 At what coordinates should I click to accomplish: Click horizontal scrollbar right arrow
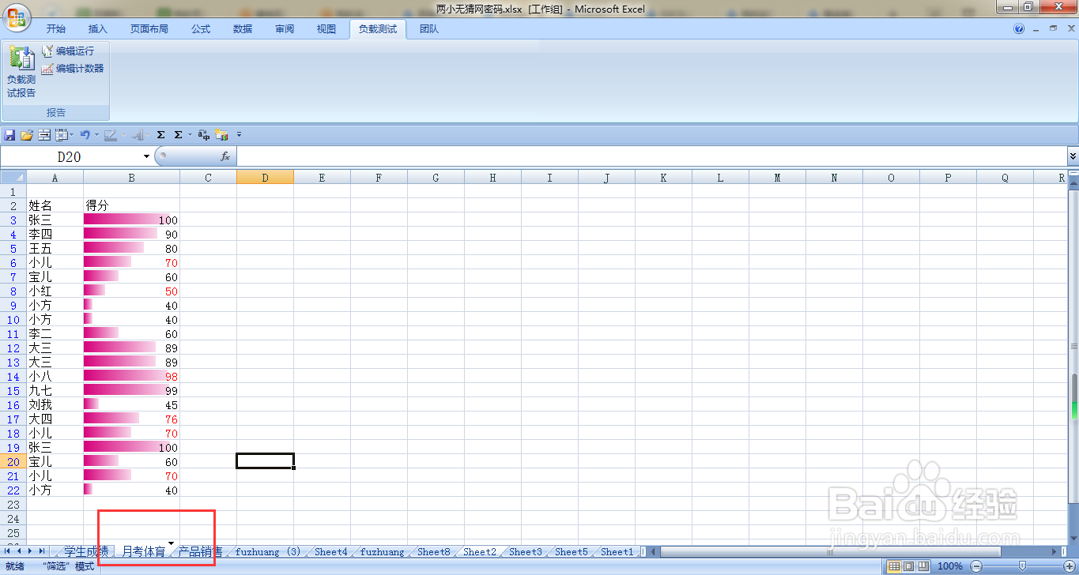coord(1054,551)
